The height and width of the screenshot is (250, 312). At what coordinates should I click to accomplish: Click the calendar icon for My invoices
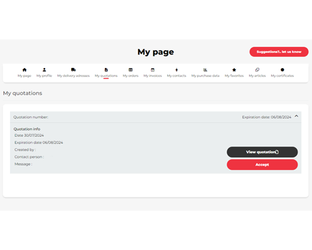(x=152, y=70)
